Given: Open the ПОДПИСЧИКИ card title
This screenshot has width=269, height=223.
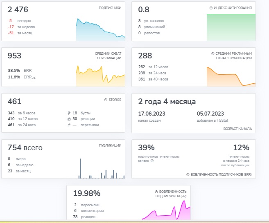Looking at the screenshot, I should click(110, 8).
